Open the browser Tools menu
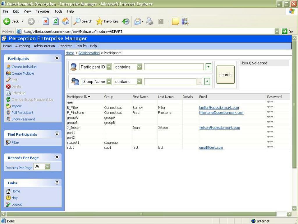Image resolution: width=298 pixels, height=224 pixels. pyautogui.click(x=58, y=11)
